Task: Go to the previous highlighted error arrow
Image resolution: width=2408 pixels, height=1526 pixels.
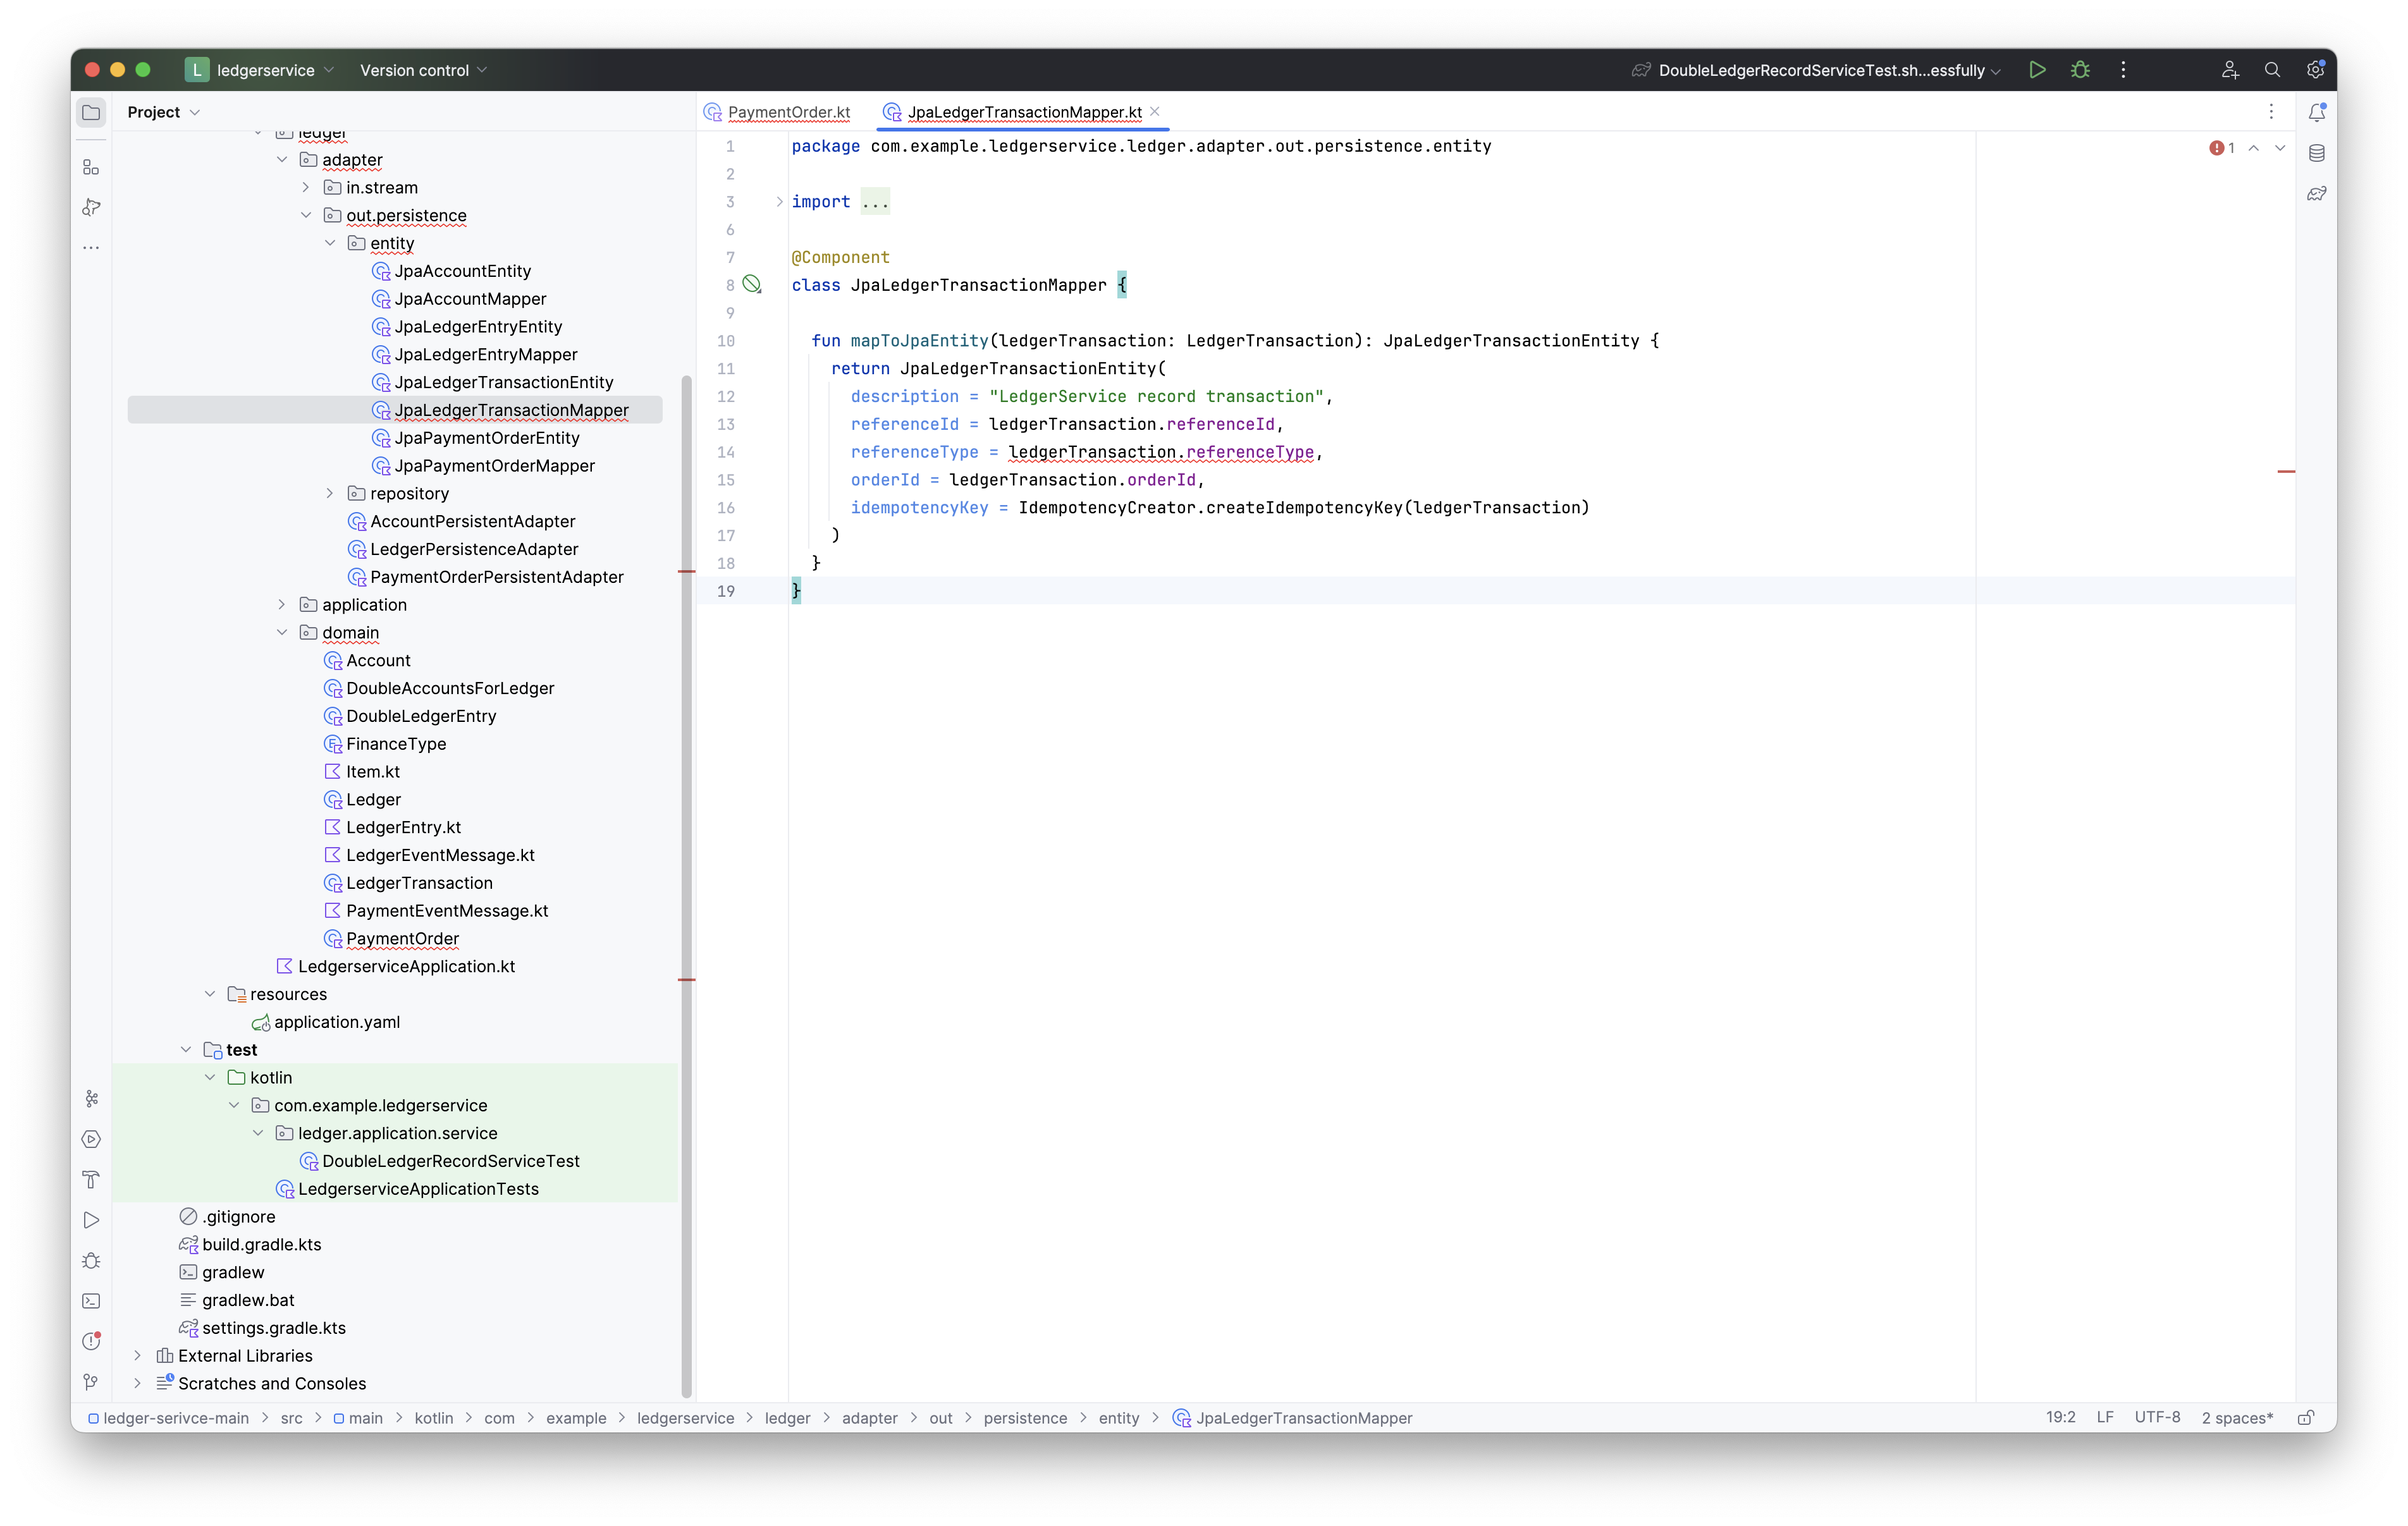Action: [x=2254, y=148]
